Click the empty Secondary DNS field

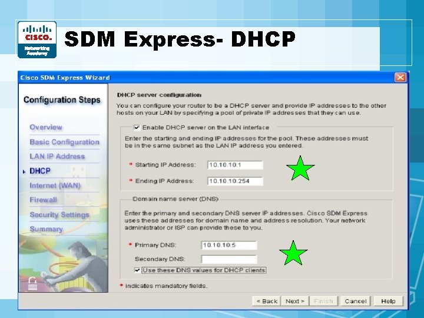pyautogui.click(x=229, y=259)
